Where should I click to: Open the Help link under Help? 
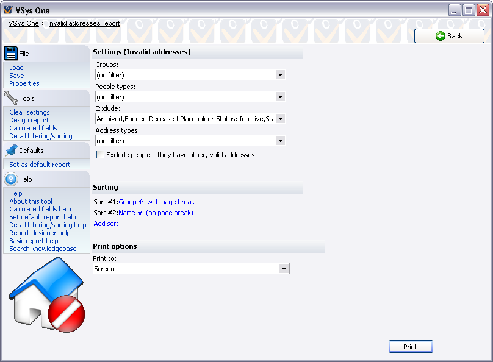coord(16,193)
